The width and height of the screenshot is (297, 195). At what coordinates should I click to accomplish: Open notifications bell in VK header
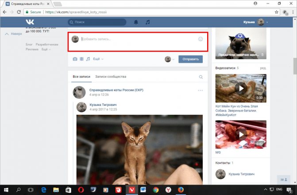(136, 22)
